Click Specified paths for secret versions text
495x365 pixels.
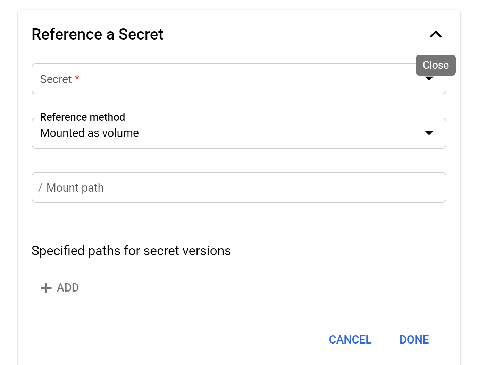pyautogui.click(x=131, y=251)
